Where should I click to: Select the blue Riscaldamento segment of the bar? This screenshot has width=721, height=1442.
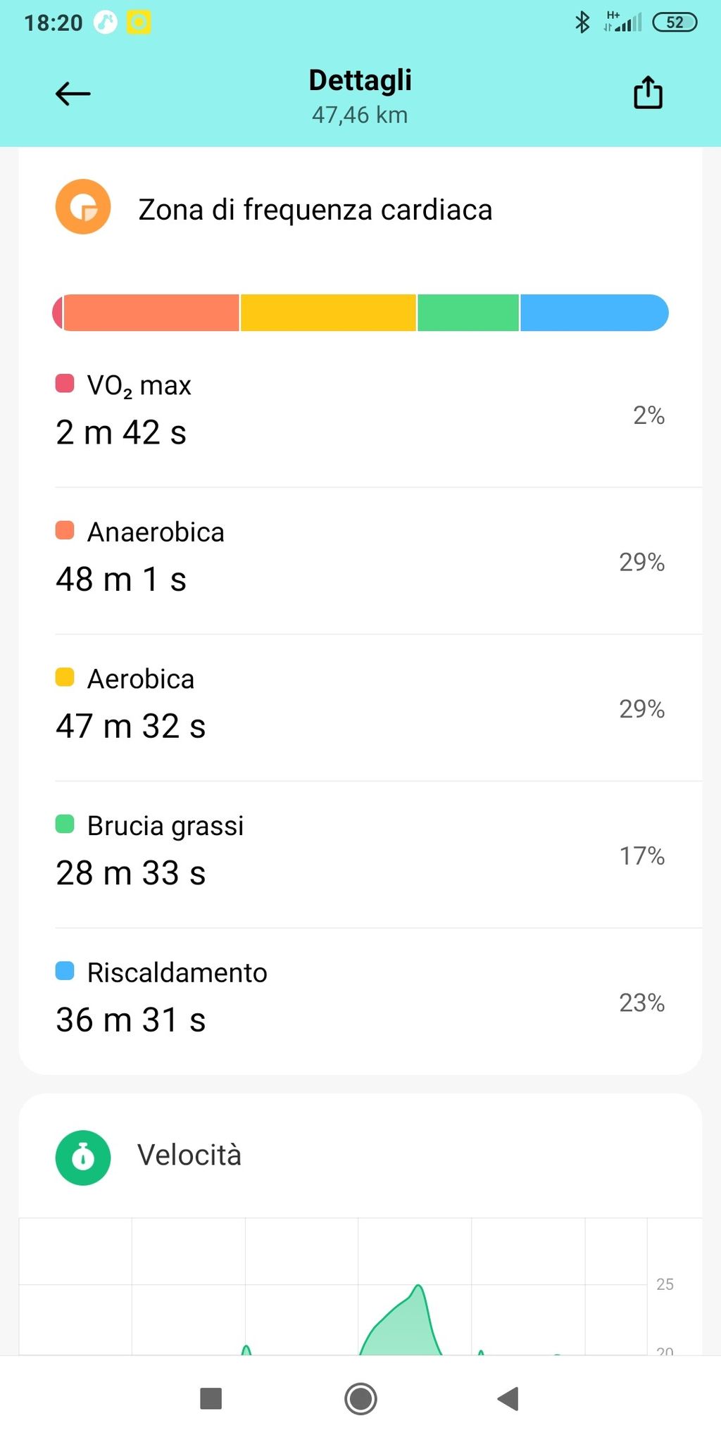594,313
